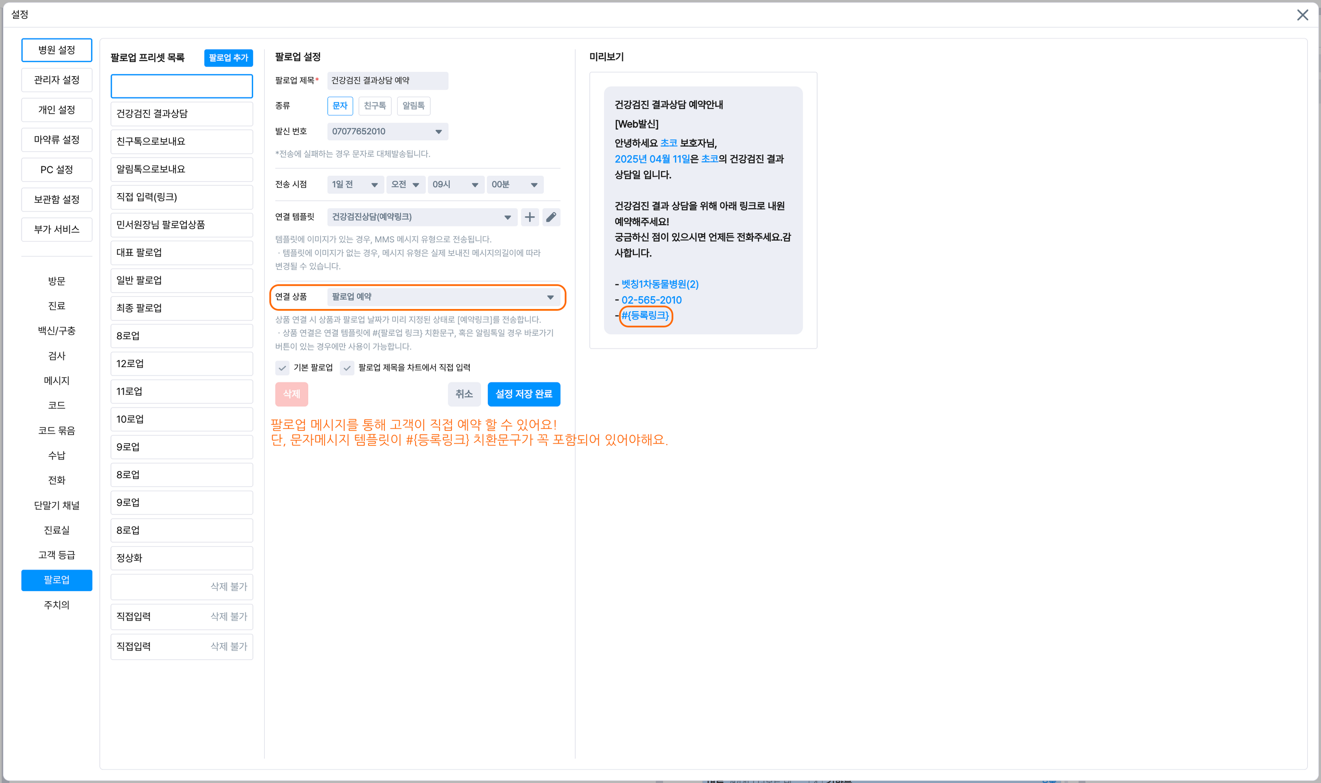
Task: Switch to the 병원 설정 tab
Action: [56, 50]
